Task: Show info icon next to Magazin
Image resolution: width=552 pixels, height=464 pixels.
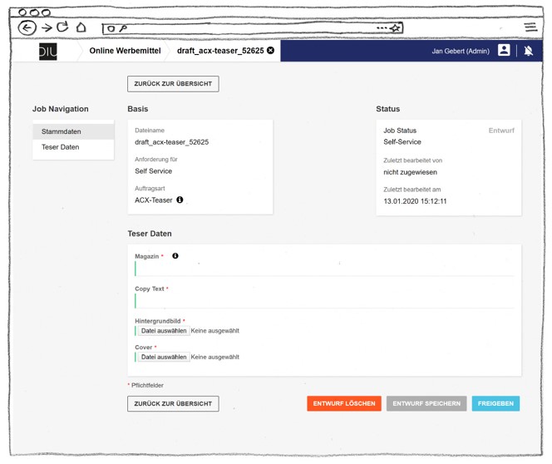Action: point(175,256)
